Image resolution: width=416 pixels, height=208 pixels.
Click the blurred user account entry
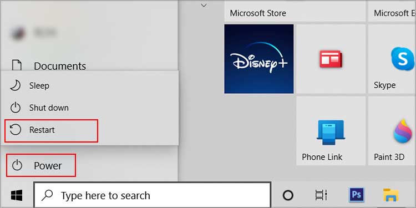click(x=34, y=33)
